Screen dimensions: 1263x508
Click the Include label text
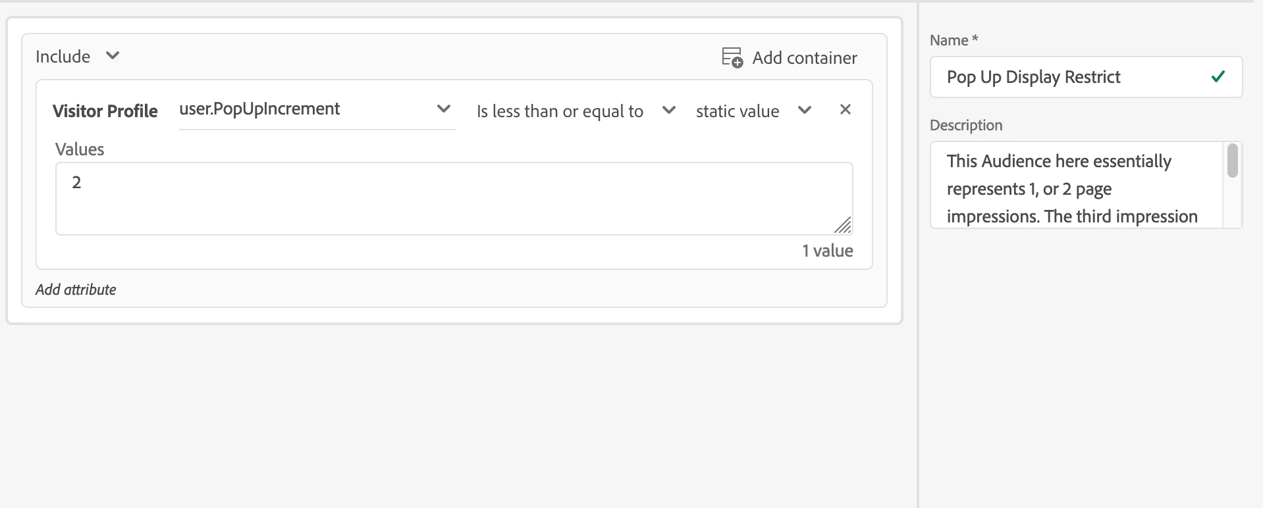pos(63,57)
